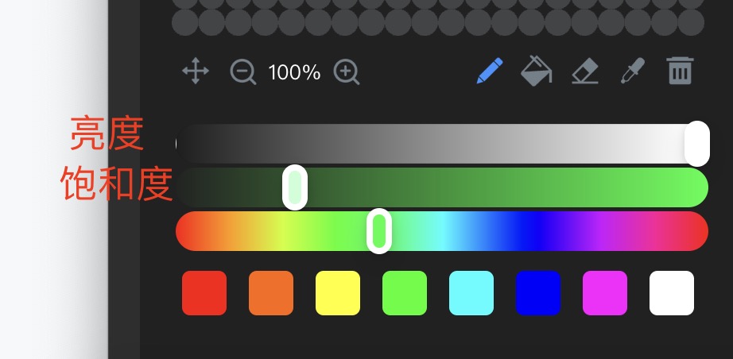
Task: Choose the magenta color swatch
Action: (605, 293)
